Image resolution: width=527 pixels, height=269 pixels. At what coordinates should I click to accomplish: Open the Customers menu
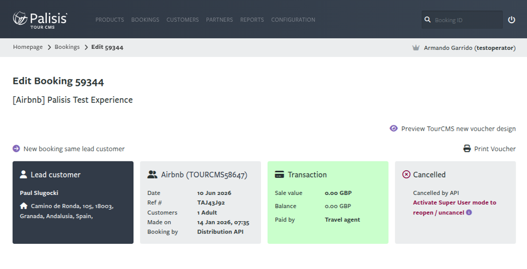tap(183, 20)
